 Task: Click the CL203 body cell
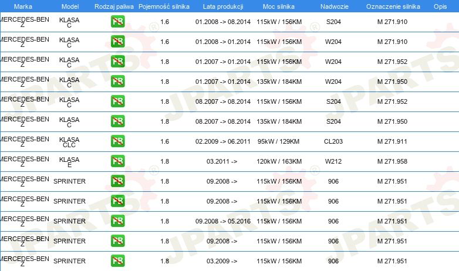333,141
